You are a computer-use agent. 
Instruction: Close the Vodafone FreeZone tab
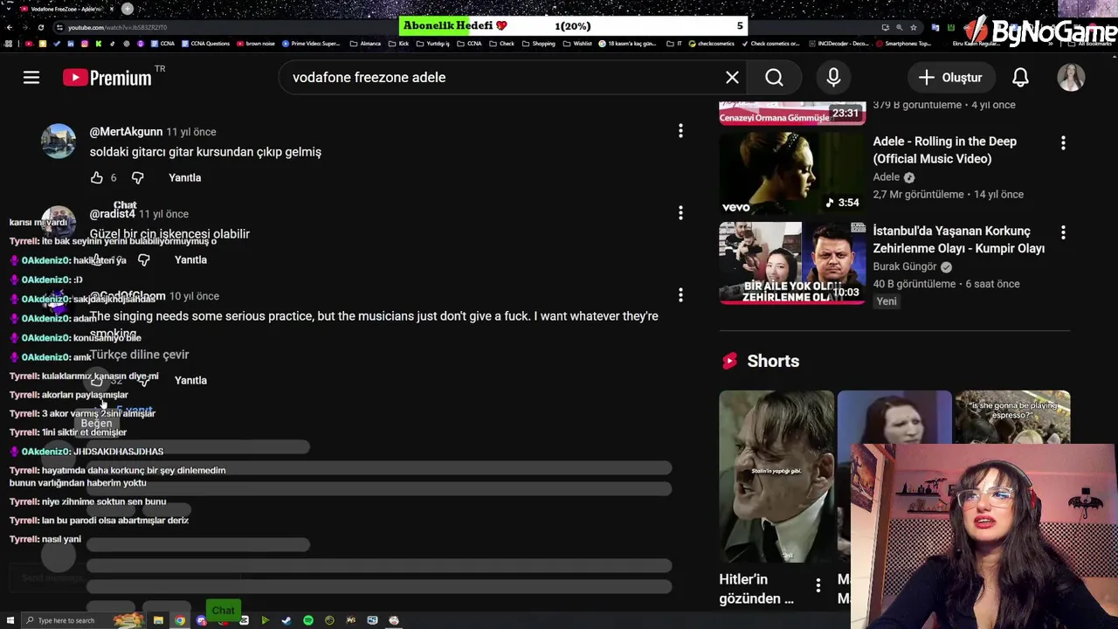112,9
